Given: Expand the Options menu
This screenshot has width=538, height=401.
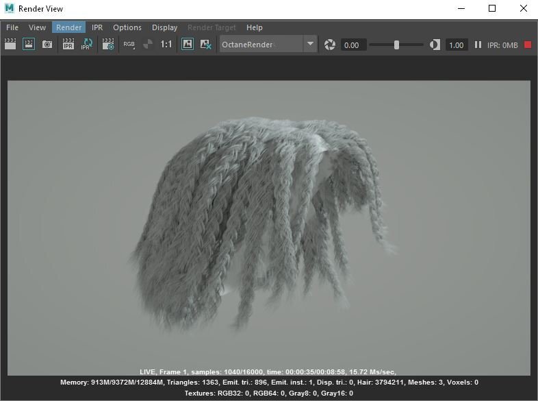Looking at the screenshot, I should pos(127,27).
